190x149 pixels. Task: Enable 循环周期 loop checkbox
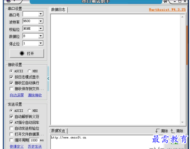click(11, 140)
